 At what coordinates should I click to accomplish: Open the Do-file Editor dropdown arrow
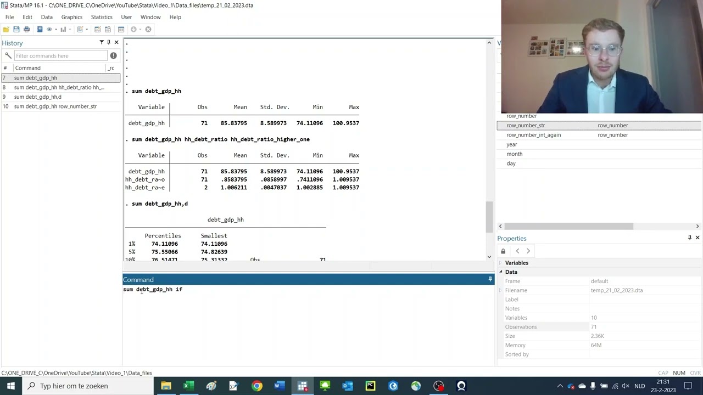click(x=87, y=30)
